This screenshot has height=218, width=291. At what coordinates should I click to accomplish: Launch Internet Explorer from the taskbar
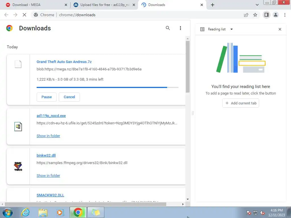[x=25, y=212]
